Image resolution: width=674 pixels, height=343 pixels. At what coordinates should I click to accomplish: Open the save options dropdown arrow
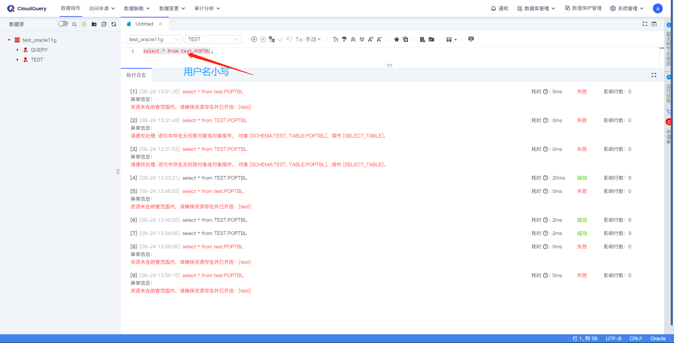[456, 40]
